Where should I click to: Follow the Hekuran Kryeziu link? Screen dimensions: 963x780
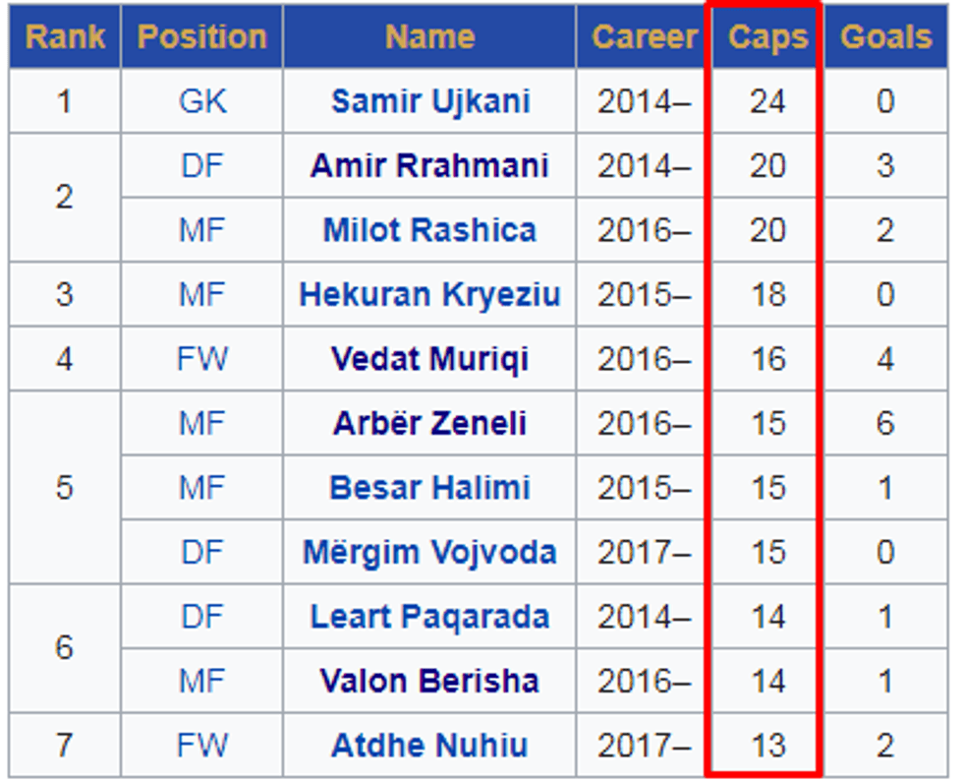click(429, 294)
